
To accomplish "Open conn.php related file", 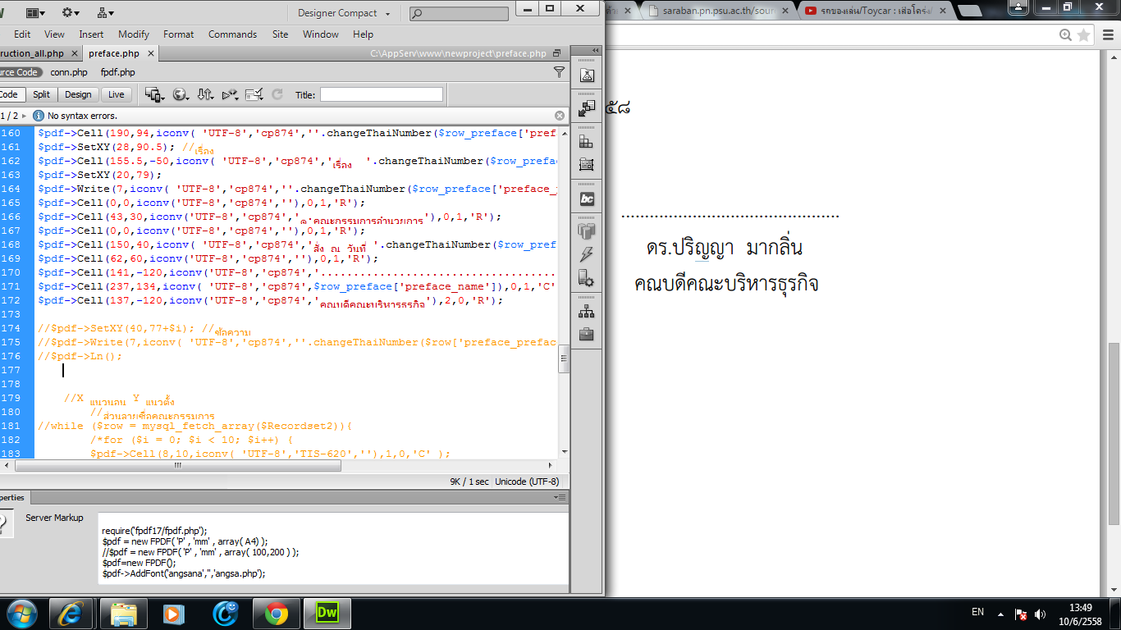I will (69, 72).
